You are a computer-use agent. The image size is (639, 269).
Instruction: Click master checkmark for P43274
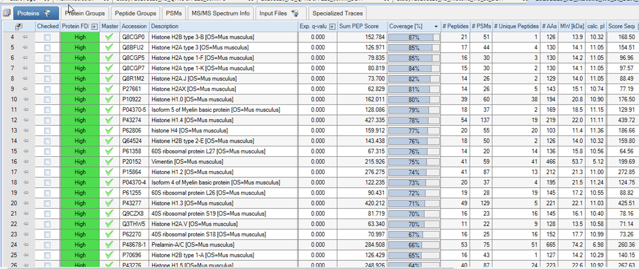point(109,120)
